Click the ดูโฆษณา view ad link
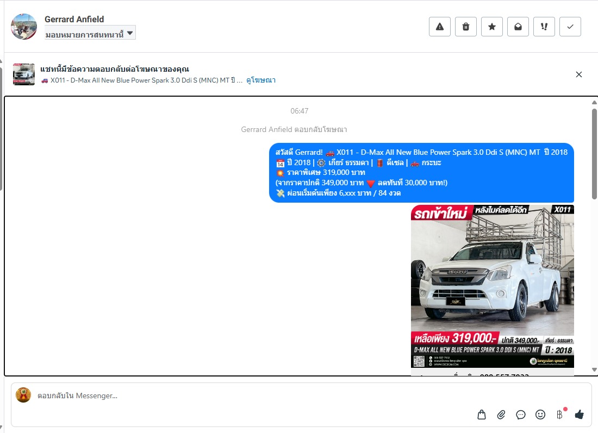 (261, 80)
